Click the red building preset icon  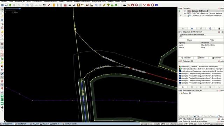pyautogui.click(x=65, y=5)
